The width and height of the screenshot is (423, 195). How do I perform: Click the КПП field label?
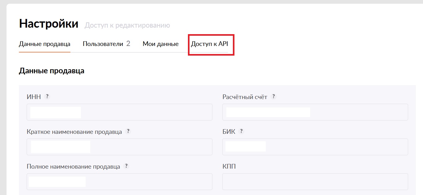pyautogui.click(x=229, y=166)
